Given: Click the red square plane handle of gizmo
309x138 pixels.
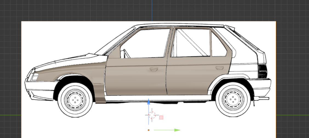Looking at the screenshot, I should [161, 117].
